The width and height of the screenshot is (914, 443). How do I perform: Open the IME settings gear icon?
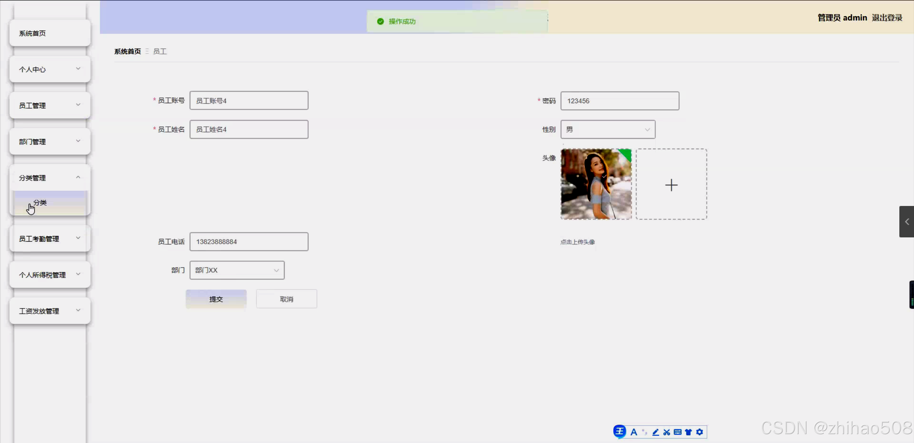tap(699, 432)
